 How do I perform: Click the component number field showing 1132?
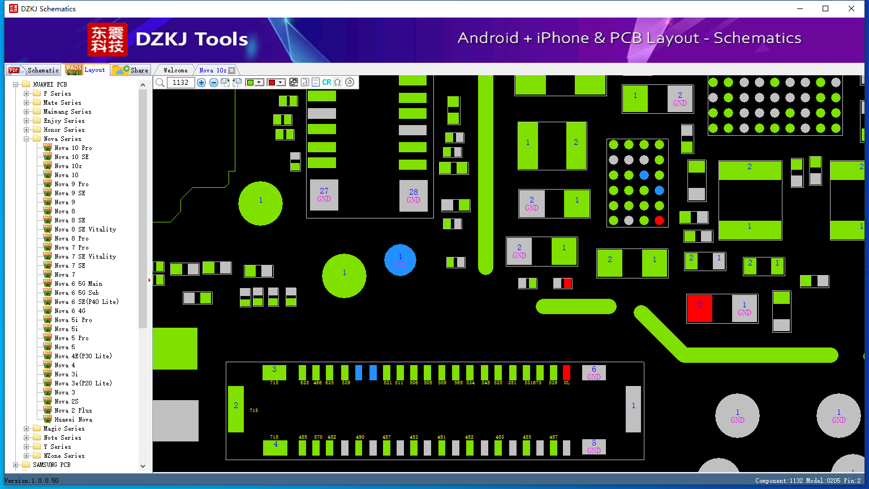coord(181,83)
